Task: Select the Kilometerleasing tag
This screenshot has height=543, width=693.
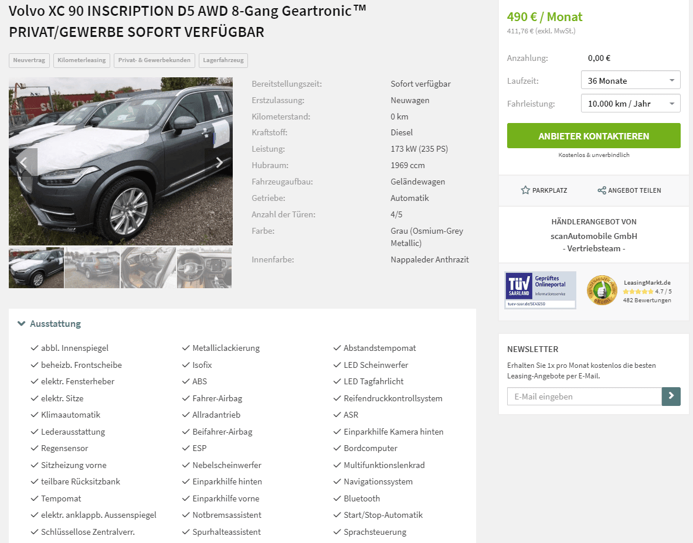Action: [81, 60]
